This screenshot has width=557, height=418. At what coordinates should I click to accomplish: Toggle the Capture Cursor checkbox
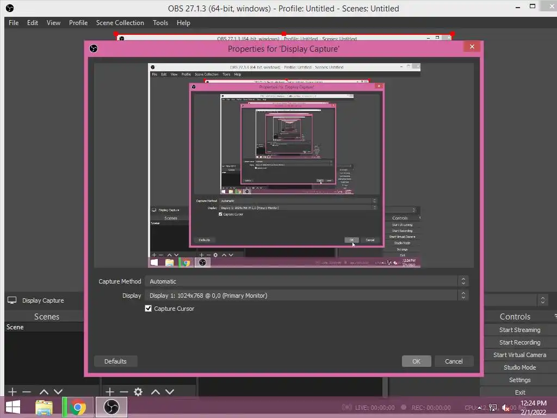[148, 309]
